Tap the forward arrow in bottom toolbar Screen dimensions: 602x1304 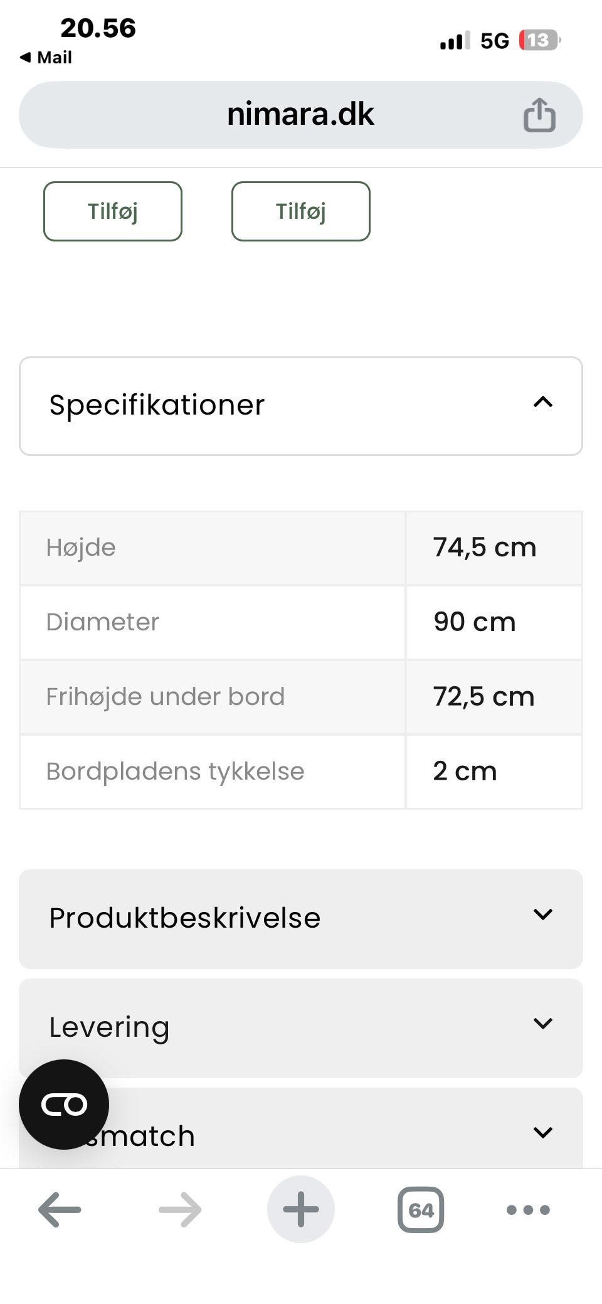180,1209
